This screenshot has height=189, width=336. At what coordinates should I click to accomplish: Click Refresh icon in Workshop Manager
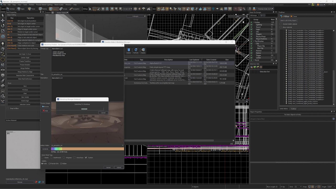click(x=136, y=51)
